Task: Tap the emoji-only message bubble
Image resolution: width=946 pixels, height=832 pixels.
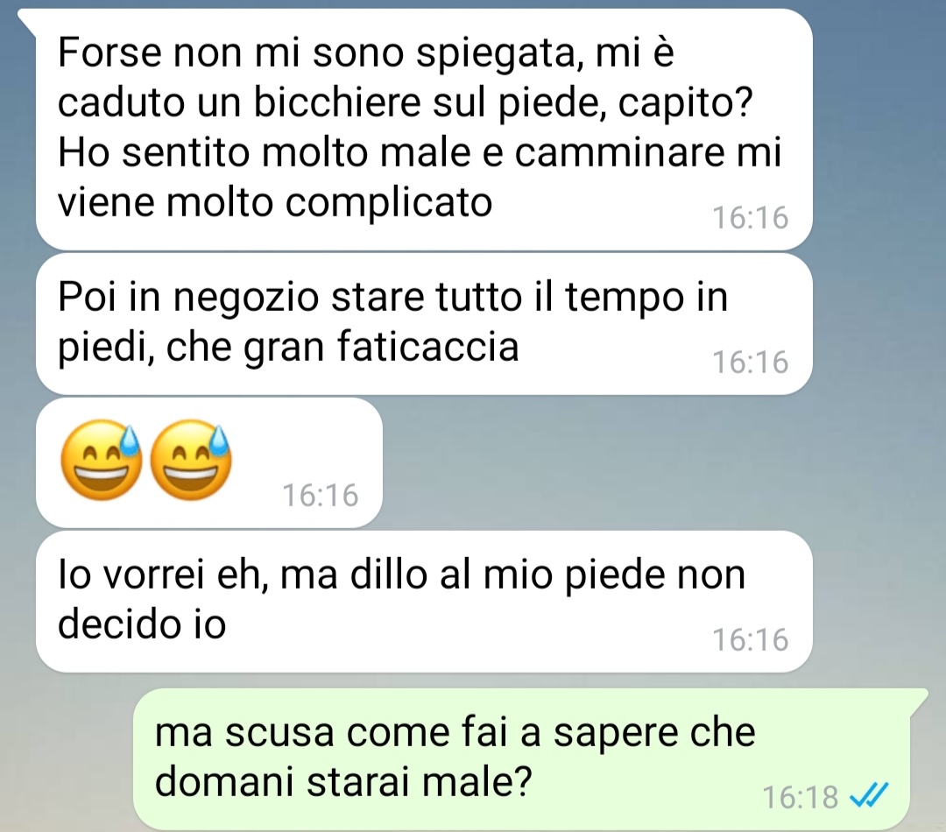Action: (x=209, y=462)
